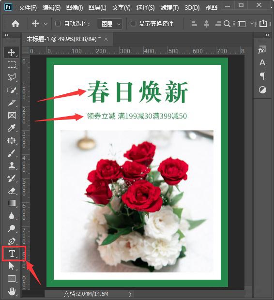Screen dimensions: 274x300
Task: Select the Rectangle shape tool
Action: pos(12,279)
